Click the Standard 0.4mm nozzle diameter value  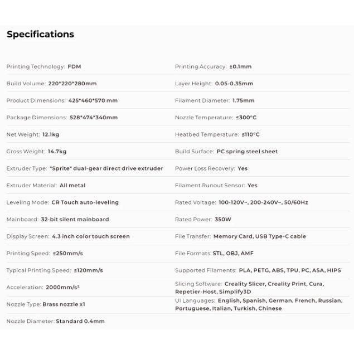(x=80, y=321)
